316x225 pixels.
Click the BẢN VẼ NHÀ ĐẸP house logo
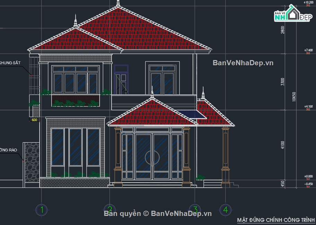pos(293,15)
